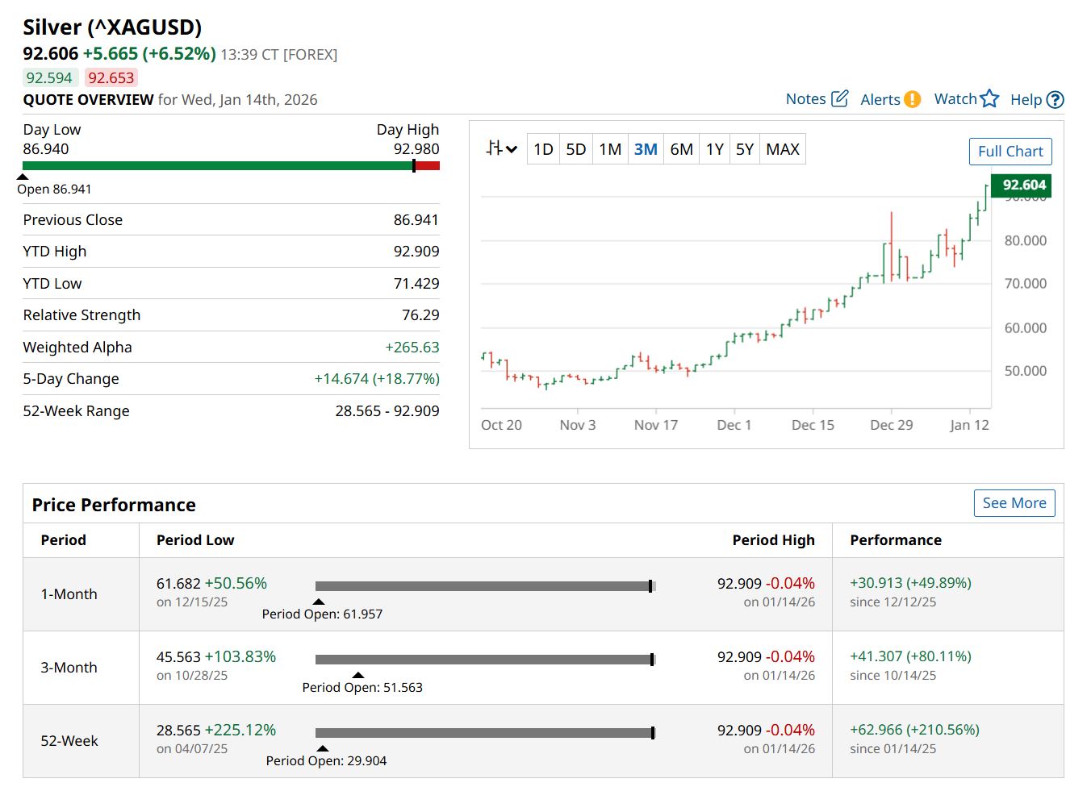Click the green 92.604 chart price label
The height and width of the screenshot is (787, 1066).
pos(1022,185)
